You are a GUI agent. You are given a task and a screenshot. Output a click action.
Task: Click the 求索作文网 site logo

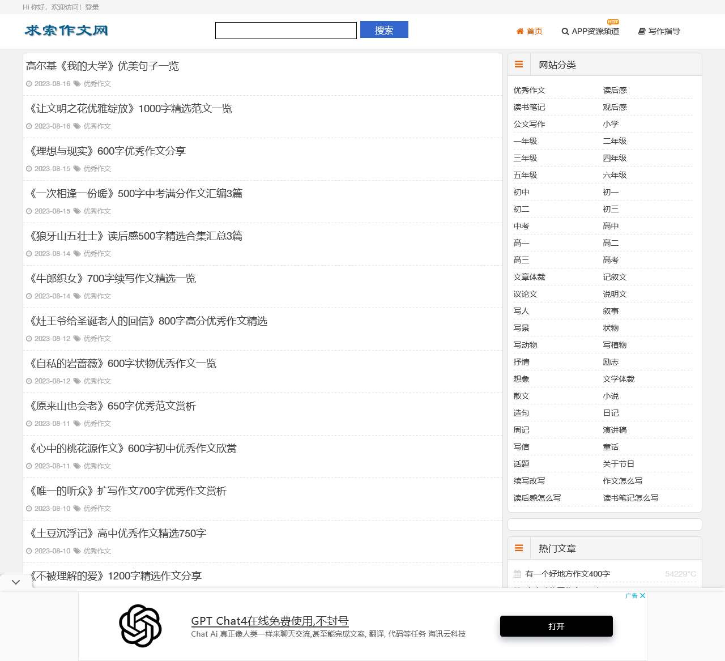point(66,31)
